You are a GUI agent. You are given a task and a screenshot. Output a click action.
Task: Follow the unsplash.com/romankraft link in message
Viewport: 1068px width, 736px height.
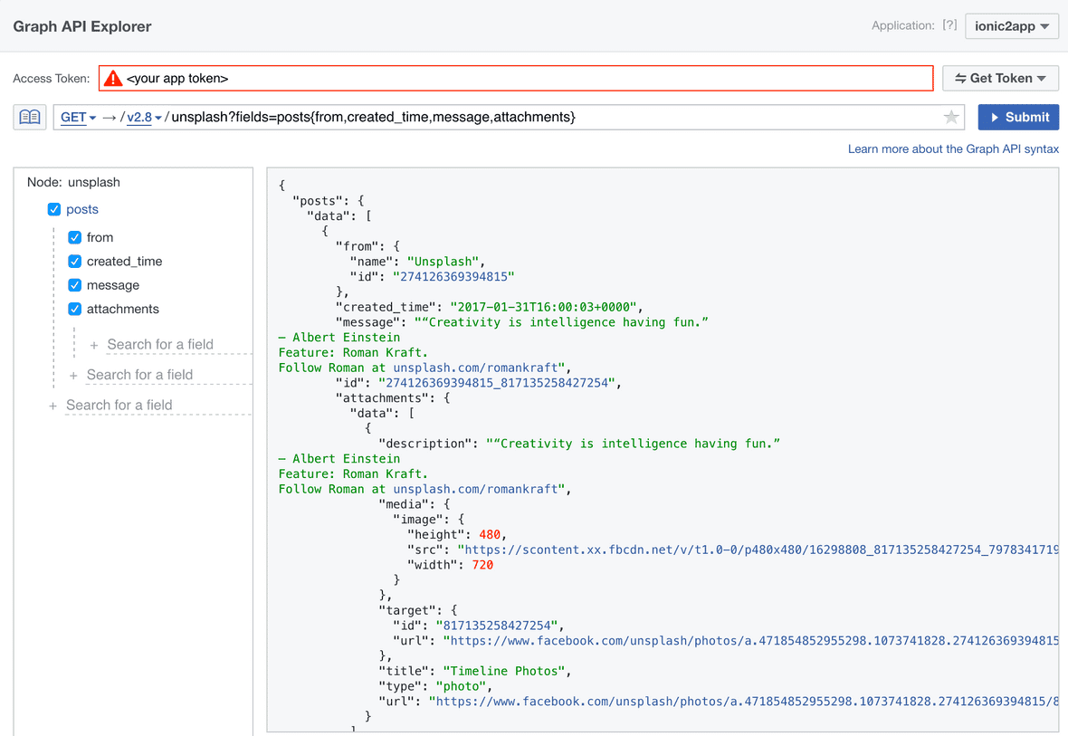click(x=476, y=368)
